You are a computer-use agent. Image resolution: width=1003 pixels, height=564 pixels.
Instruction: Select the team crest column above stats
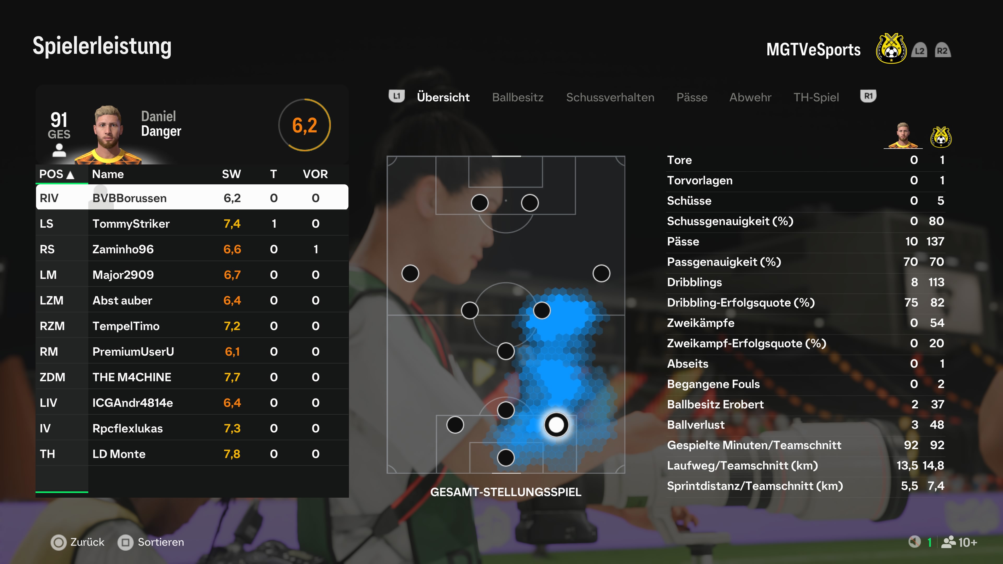click(941, 137)
